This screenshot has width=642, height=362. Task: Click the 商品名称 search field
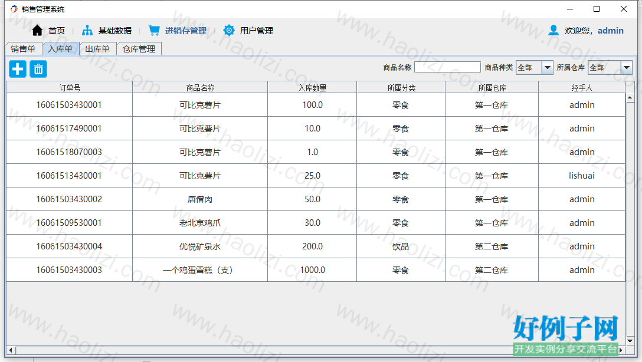[x=447, y=67]
